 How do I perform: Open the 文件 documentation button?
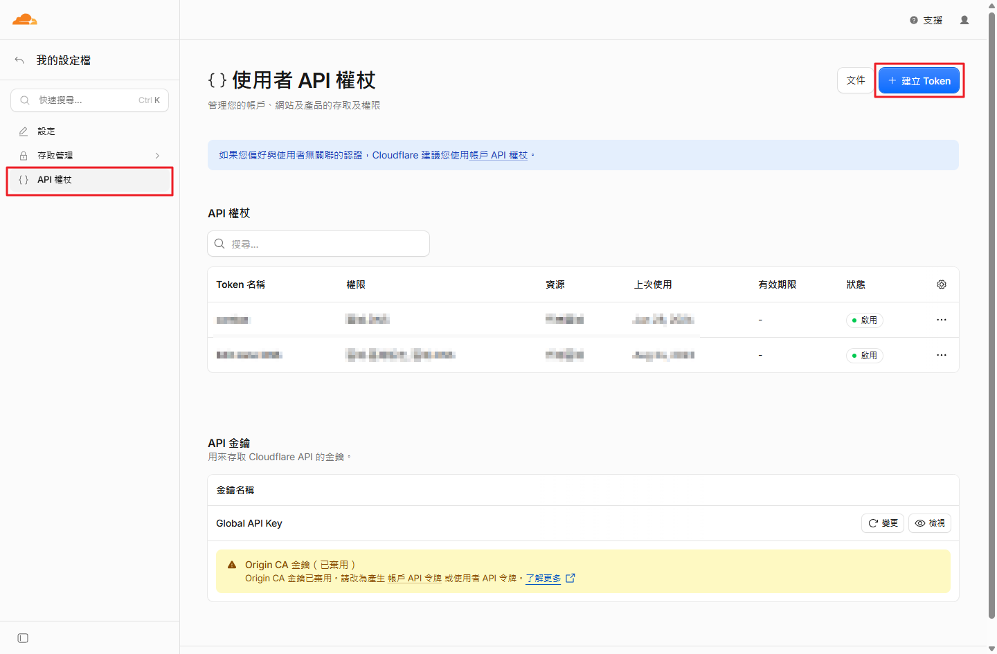[x=855, y=80]
